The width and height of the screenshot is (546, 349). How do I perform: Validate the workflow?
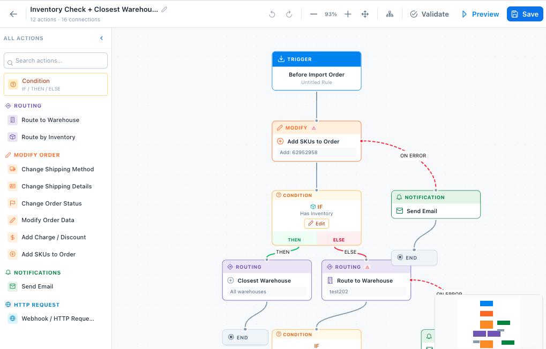pos(429,14)
